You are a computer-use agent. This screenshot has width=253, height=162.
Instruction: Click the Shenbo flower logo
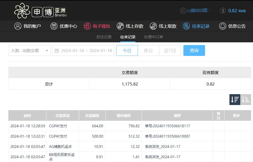[22, 11]
